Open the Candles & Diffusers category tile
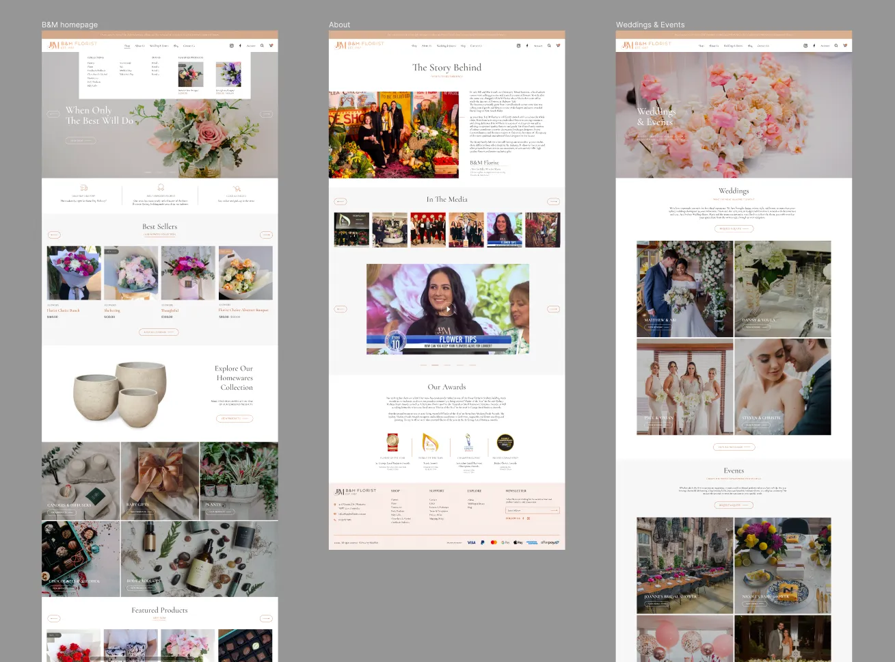This screenshot has height=662, width=895. [81, 481]
